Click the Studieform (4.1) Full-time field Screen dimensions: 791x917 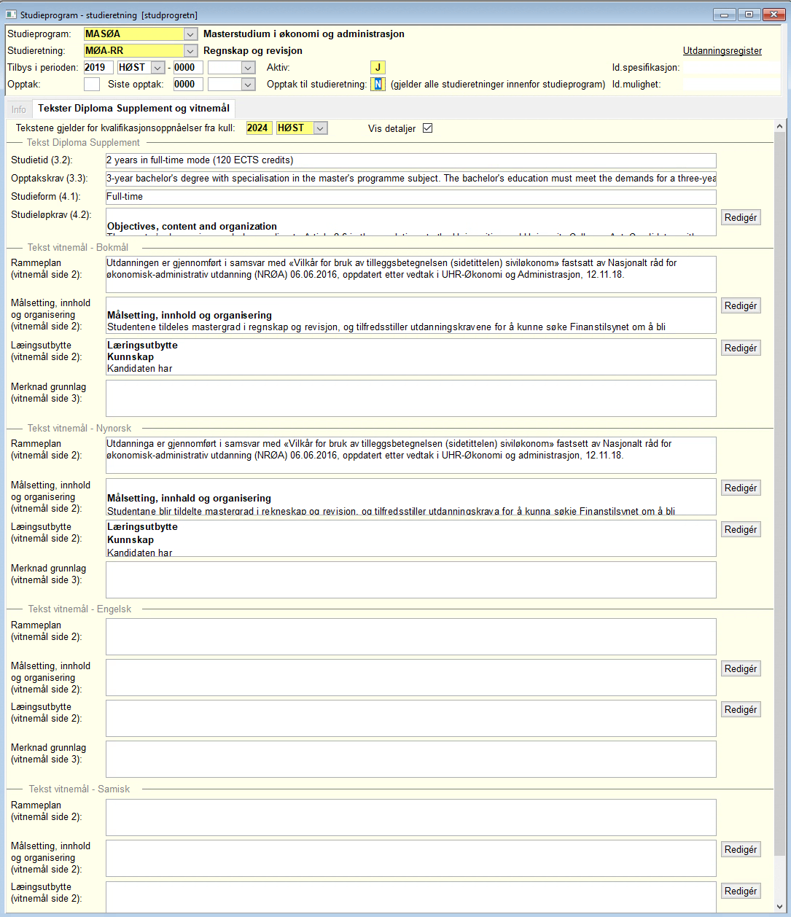click(410, 197)
